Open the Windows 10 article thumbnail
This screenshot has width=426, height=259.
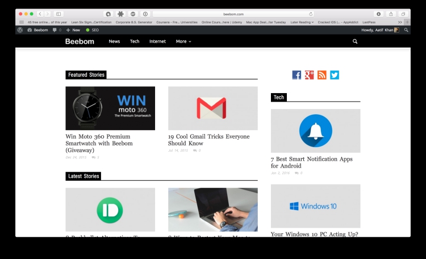[x=315, y=206]
